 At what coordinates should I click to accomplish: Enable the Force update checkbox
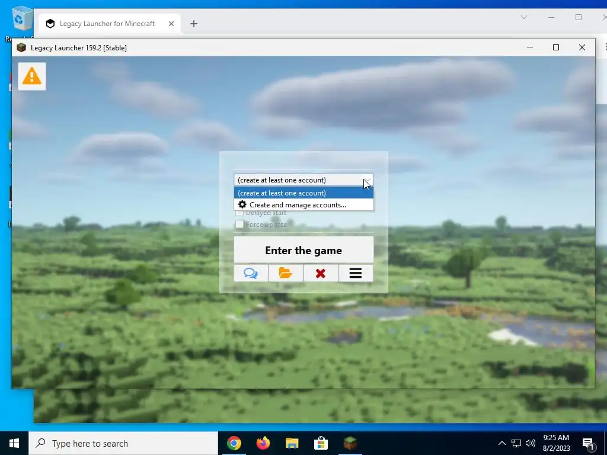[x=239, y=225]
